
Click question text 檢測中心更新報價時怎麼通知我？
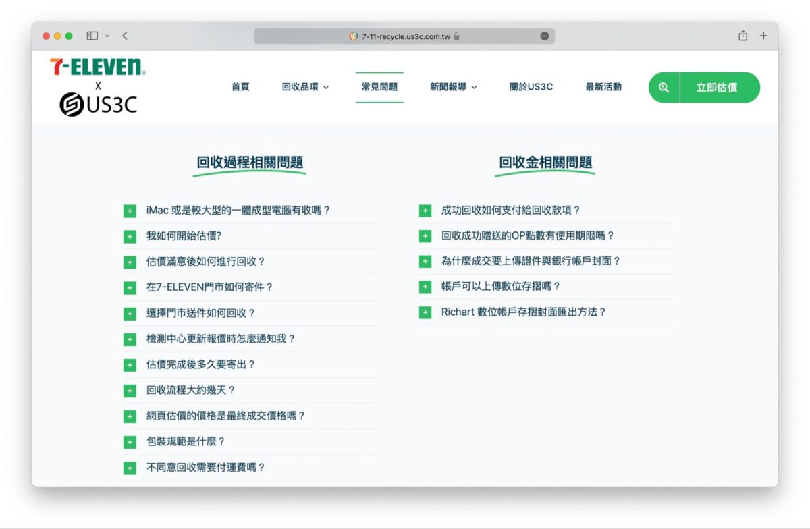tap(221, 339)
